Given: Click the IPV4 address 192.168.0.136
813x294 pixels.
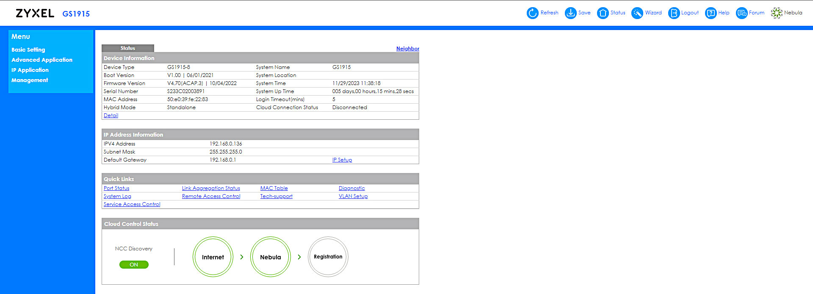Looking at the screenshot, I should [226, 144].
